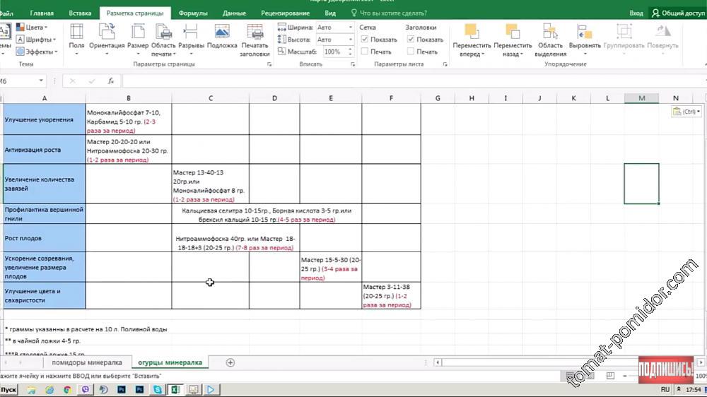
Task: Select cell Улучшение укоренения
Action: click(x=44, y=119)
